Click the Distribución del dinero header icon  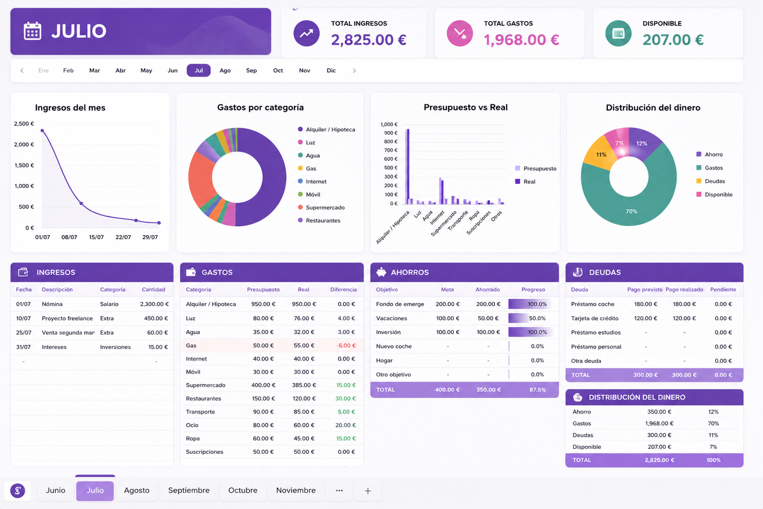point(578,397)
